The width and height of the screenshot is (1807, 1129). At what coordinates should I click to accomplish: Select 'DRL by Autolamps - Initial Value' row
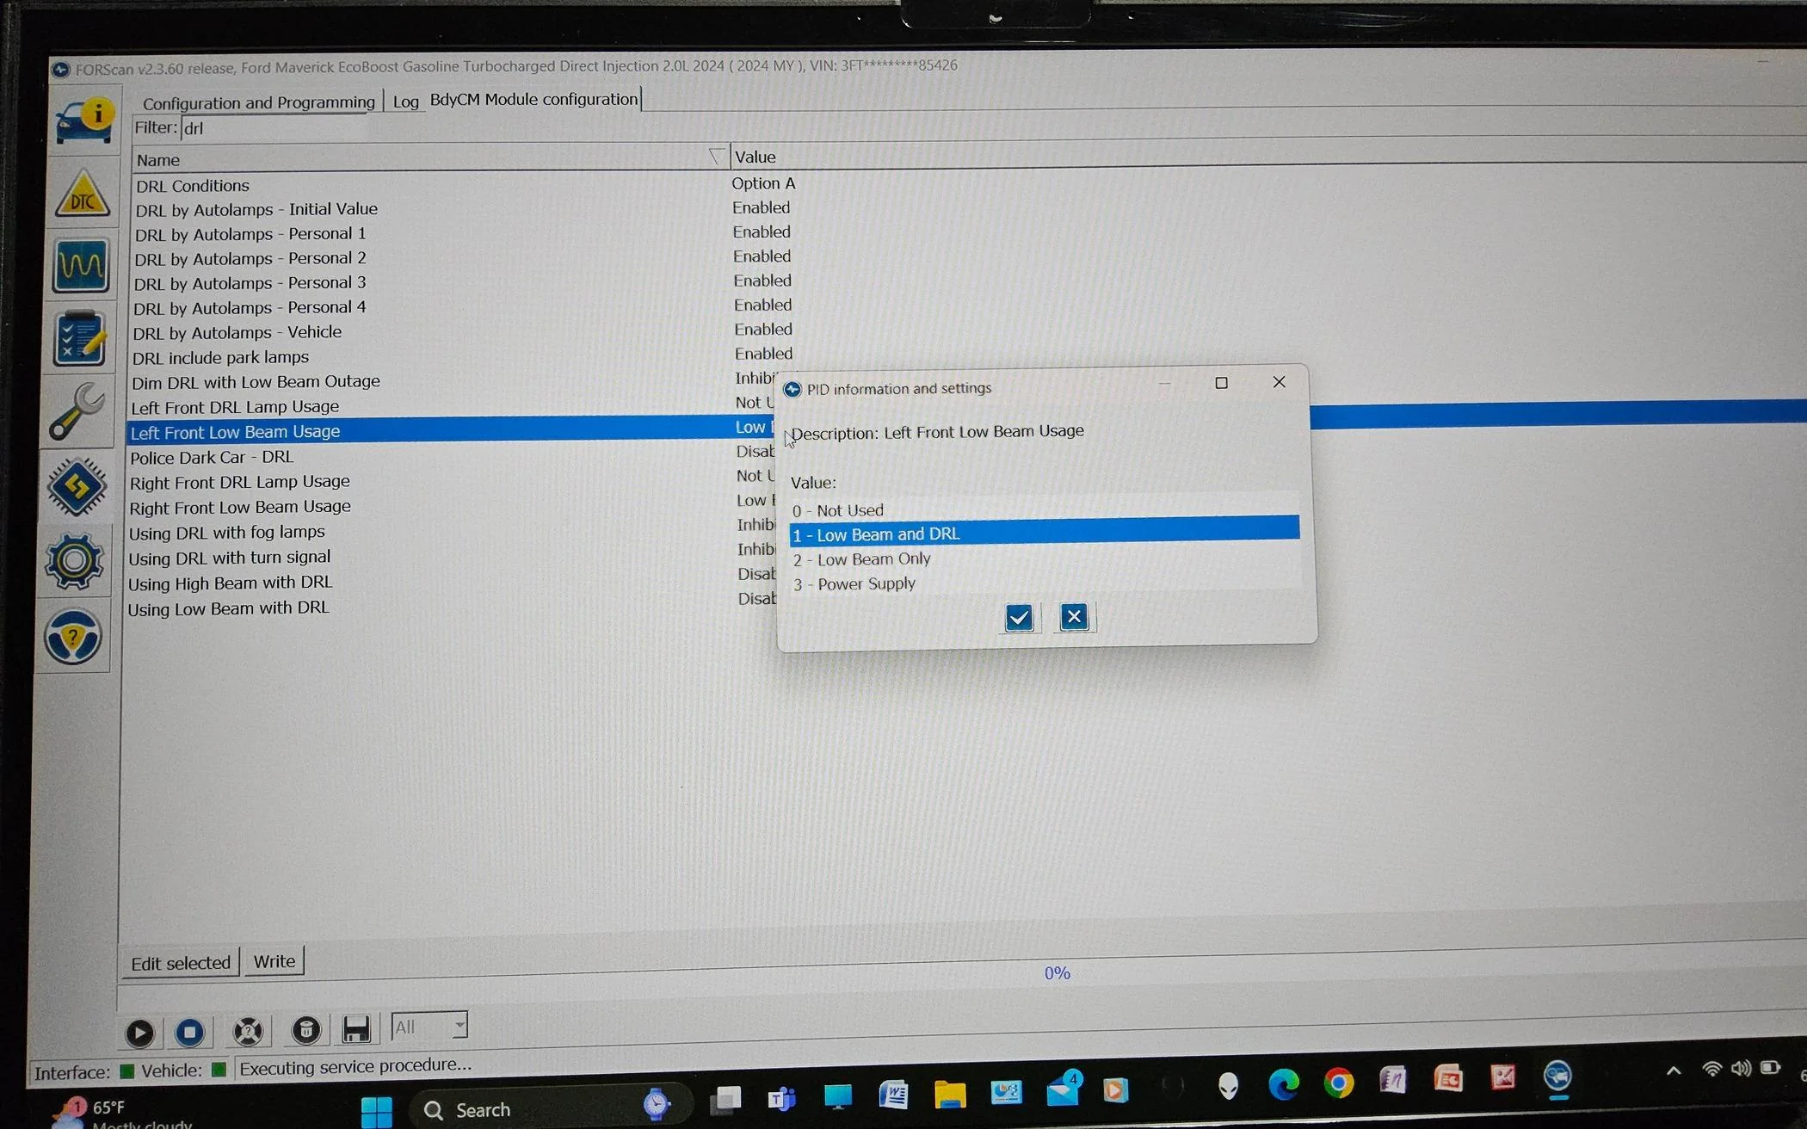click(256, 209)
